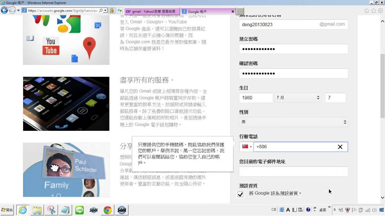Click the browser Back arrow button
The height and width of the screenshot is (216, 385).
[4, 10]
